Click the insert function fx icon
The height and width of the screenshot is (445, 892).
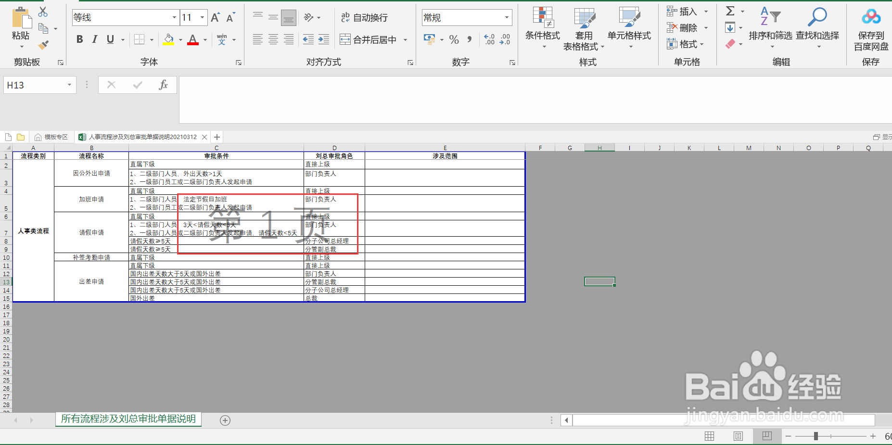pos(163,85)
